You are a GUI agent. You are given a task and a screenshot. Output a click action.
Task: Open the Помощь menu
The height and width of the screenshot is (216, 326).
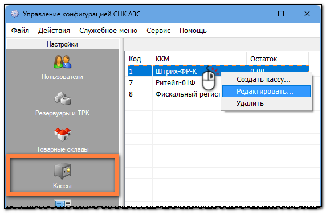[193, 31]
